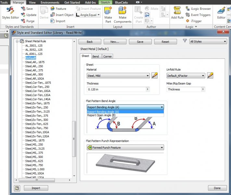
Task: Click the Save styles icon
Action: [23, 8]
